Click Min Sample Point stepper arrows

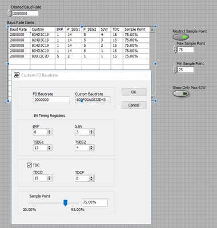click(x=175, y=70)
